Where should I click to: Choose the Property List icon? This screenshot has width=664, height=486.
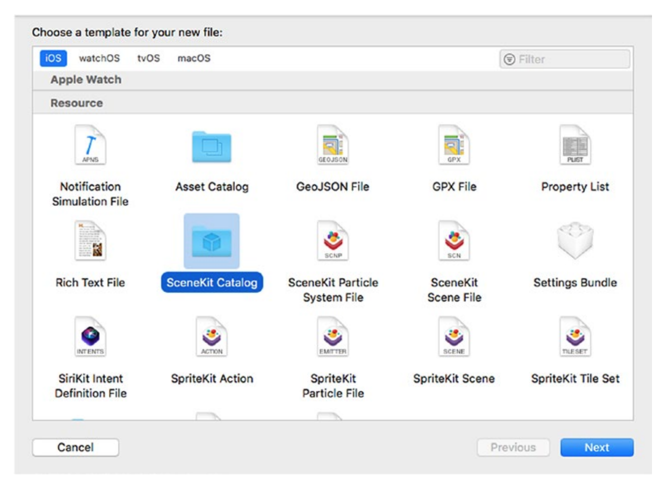coord(575,144)
